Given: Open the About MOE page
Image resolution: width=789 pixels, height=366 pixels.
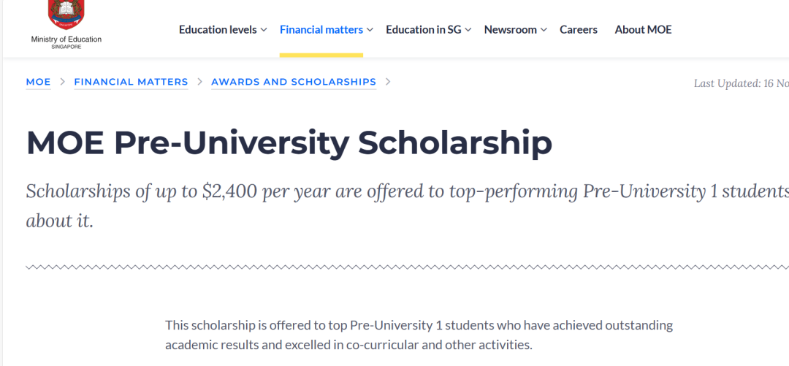Looking at the screenshot, I should [643, 30].
